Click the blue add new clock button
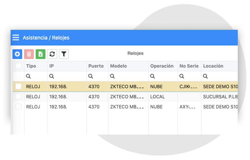The image size is (250, 160). [x=17, y=54]
